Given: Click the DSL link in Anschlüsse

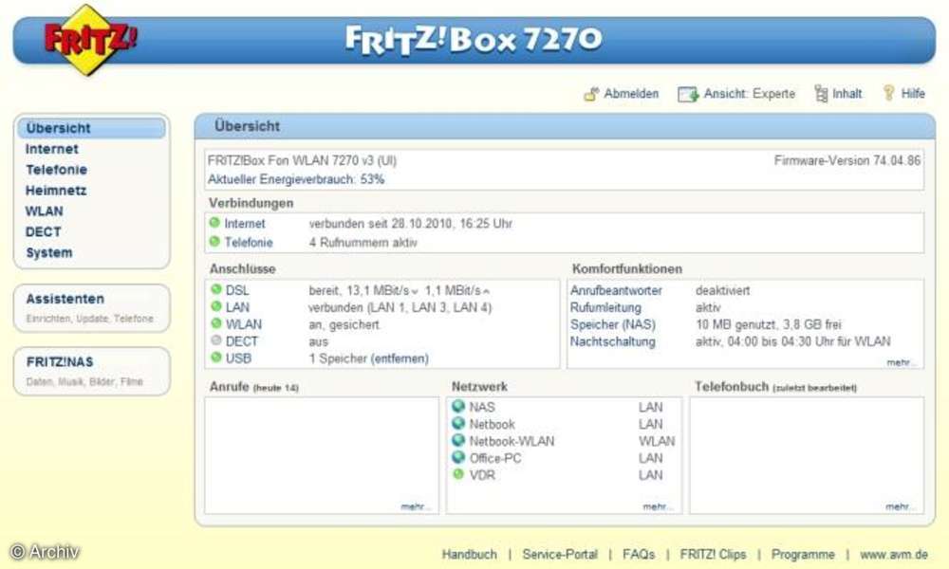Looking at the screenshot, I should pyautogui.click(x=237, y=290).
